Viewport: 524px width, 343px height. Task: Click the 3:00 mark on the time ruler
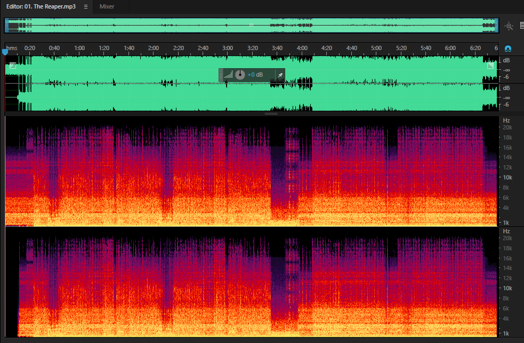point(228,48)
